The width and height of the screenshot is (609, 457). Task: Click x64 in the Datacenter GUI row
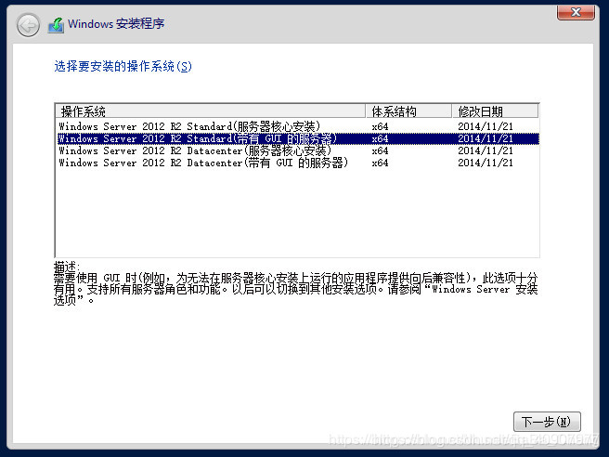click(x=380, y=163)
